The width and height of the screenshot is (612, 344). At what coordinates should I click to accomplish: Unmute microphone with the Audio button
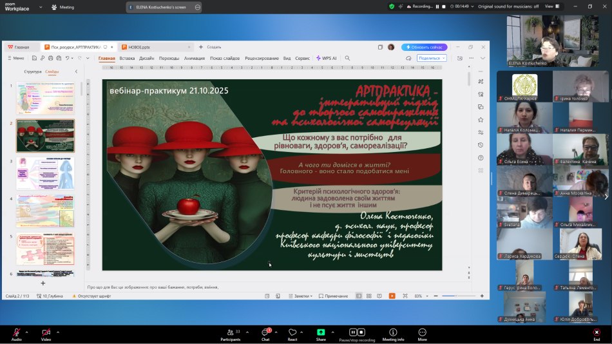[16, 332]
